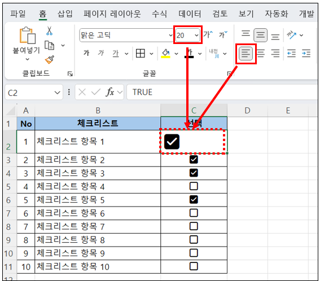Click the Copy icon
This screenshot has height=281, width=320.
(50, 45)
